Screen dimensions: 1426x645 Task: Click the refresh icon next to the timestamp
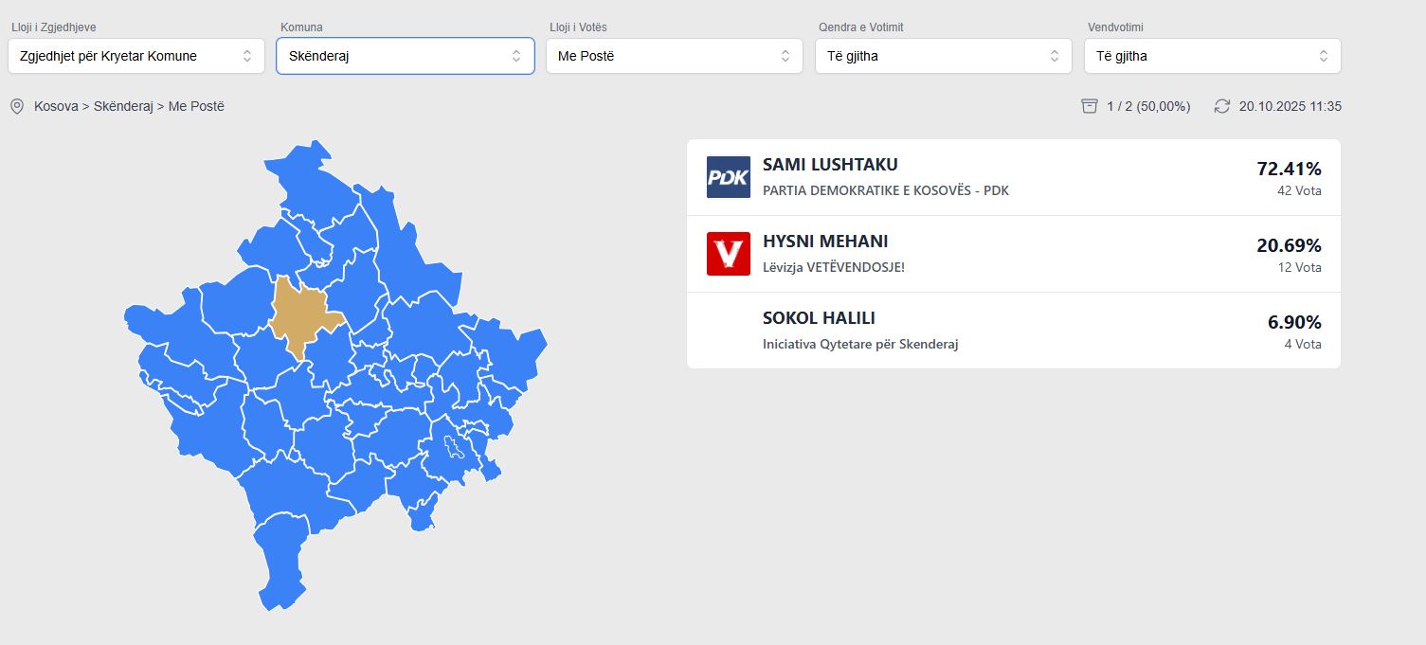point(1222,106)
